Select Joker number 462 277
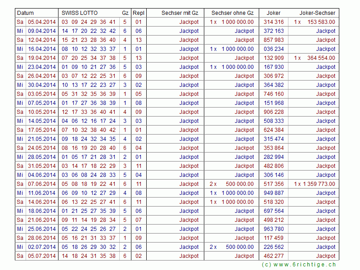 [x=274, y=256]
